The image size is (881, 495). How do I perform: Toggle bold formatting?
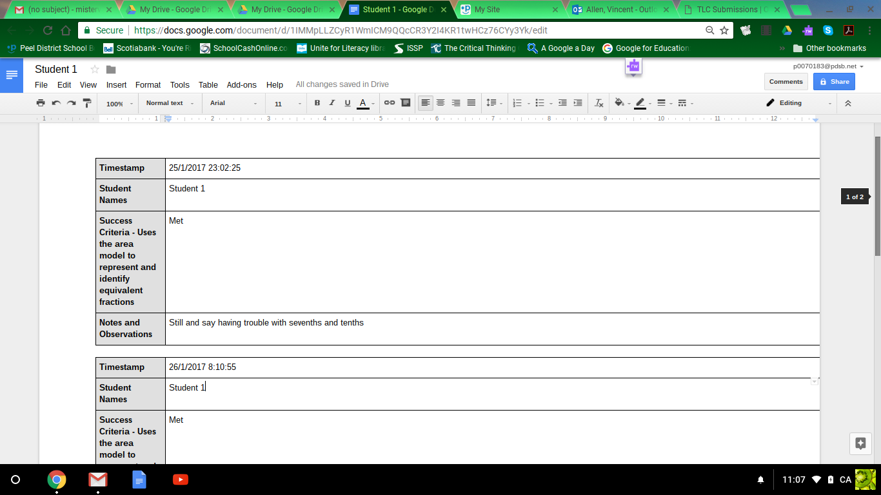click(317, 103)
